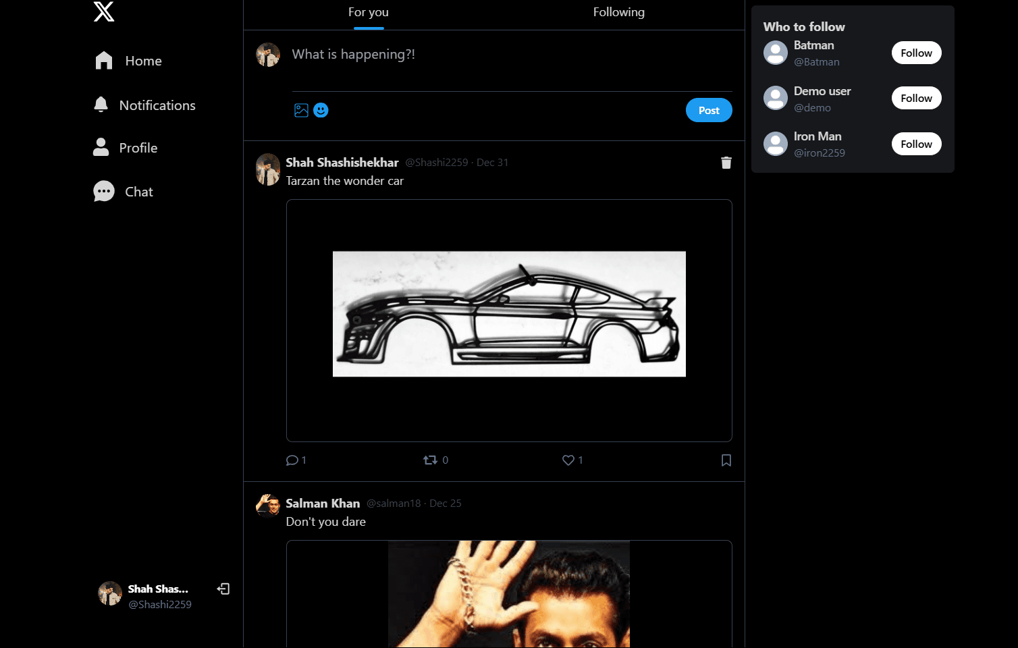The height and width of the screenshot is (648, 1018).
Task: Click the Who to follow heading
Action: coord(804,27)
